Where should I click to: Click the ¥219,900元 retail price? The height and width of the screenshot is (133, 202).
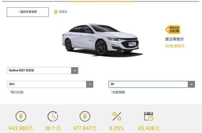click(175, 46)
